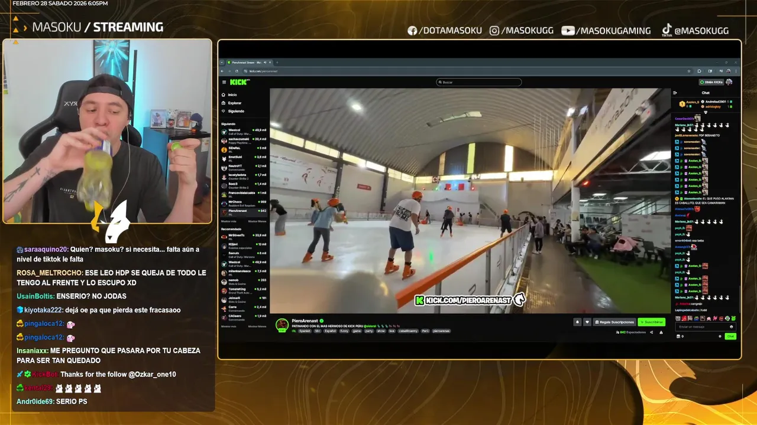Open chat settings gear icon
This screenshot has height=425, width=757.
coord(720,336)
